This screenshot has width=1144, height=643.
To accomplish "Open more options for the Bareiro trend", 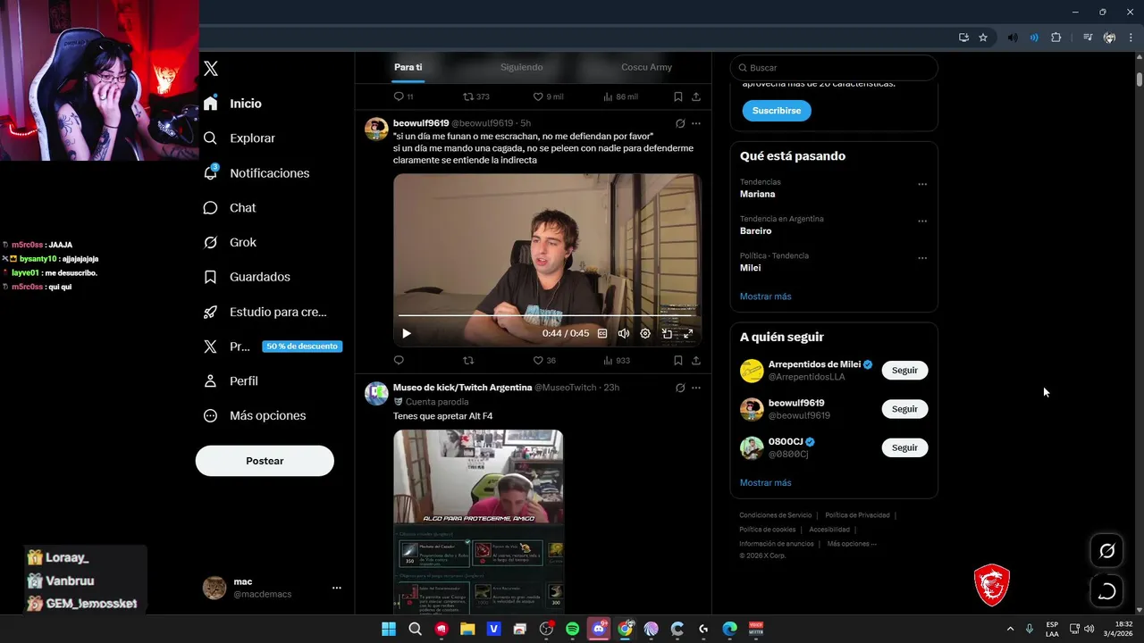I will 922,221.
